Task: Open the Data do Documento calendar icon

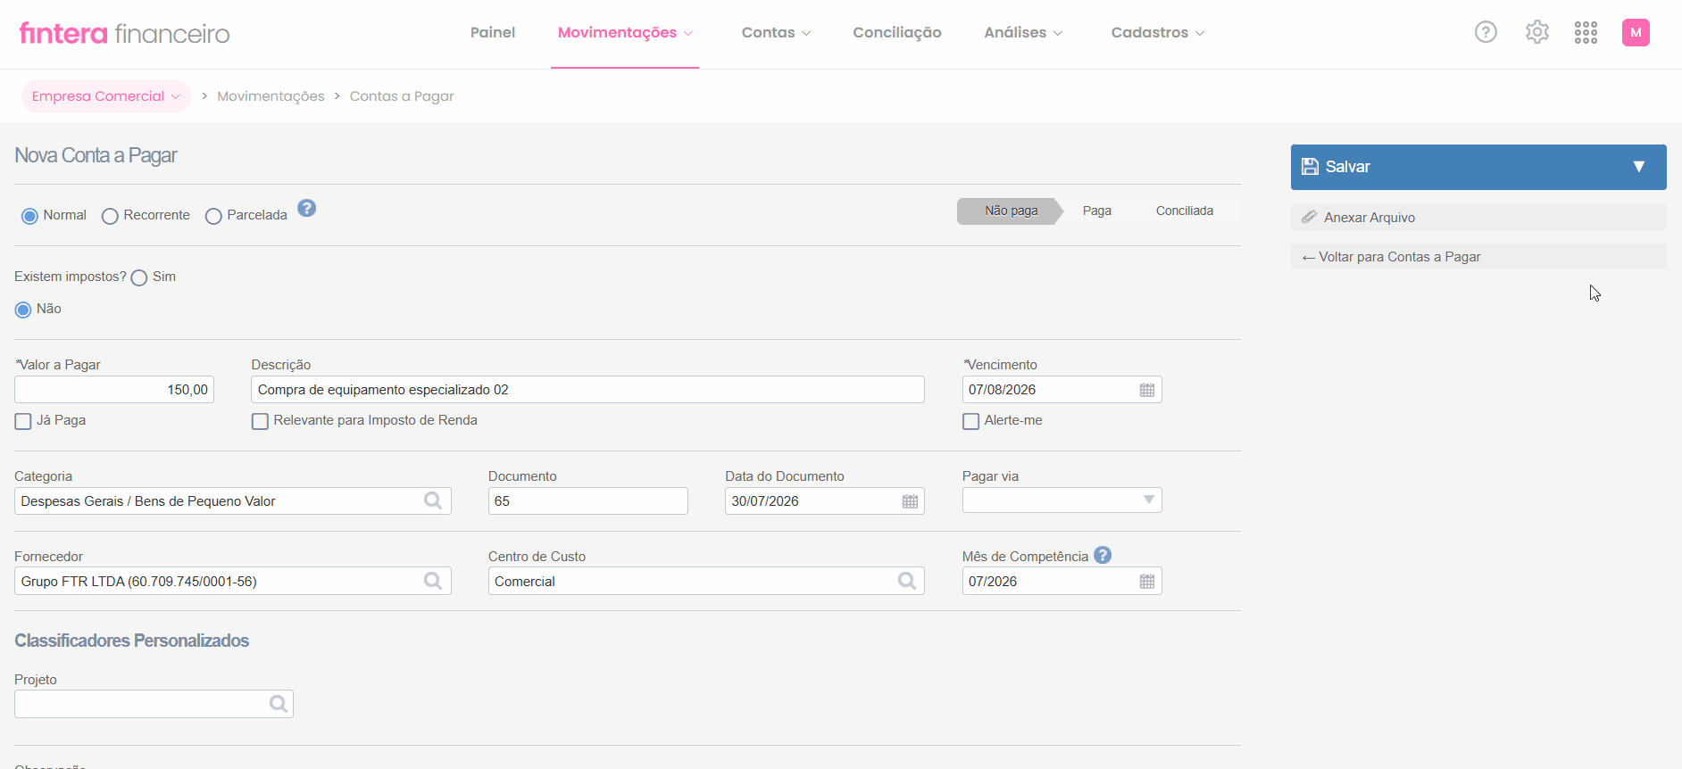Action: tap(910, 501)
